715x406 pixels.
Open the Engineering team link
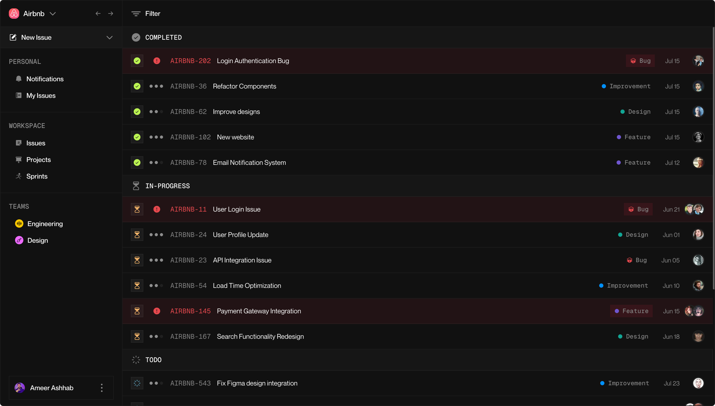click(45, 224)
